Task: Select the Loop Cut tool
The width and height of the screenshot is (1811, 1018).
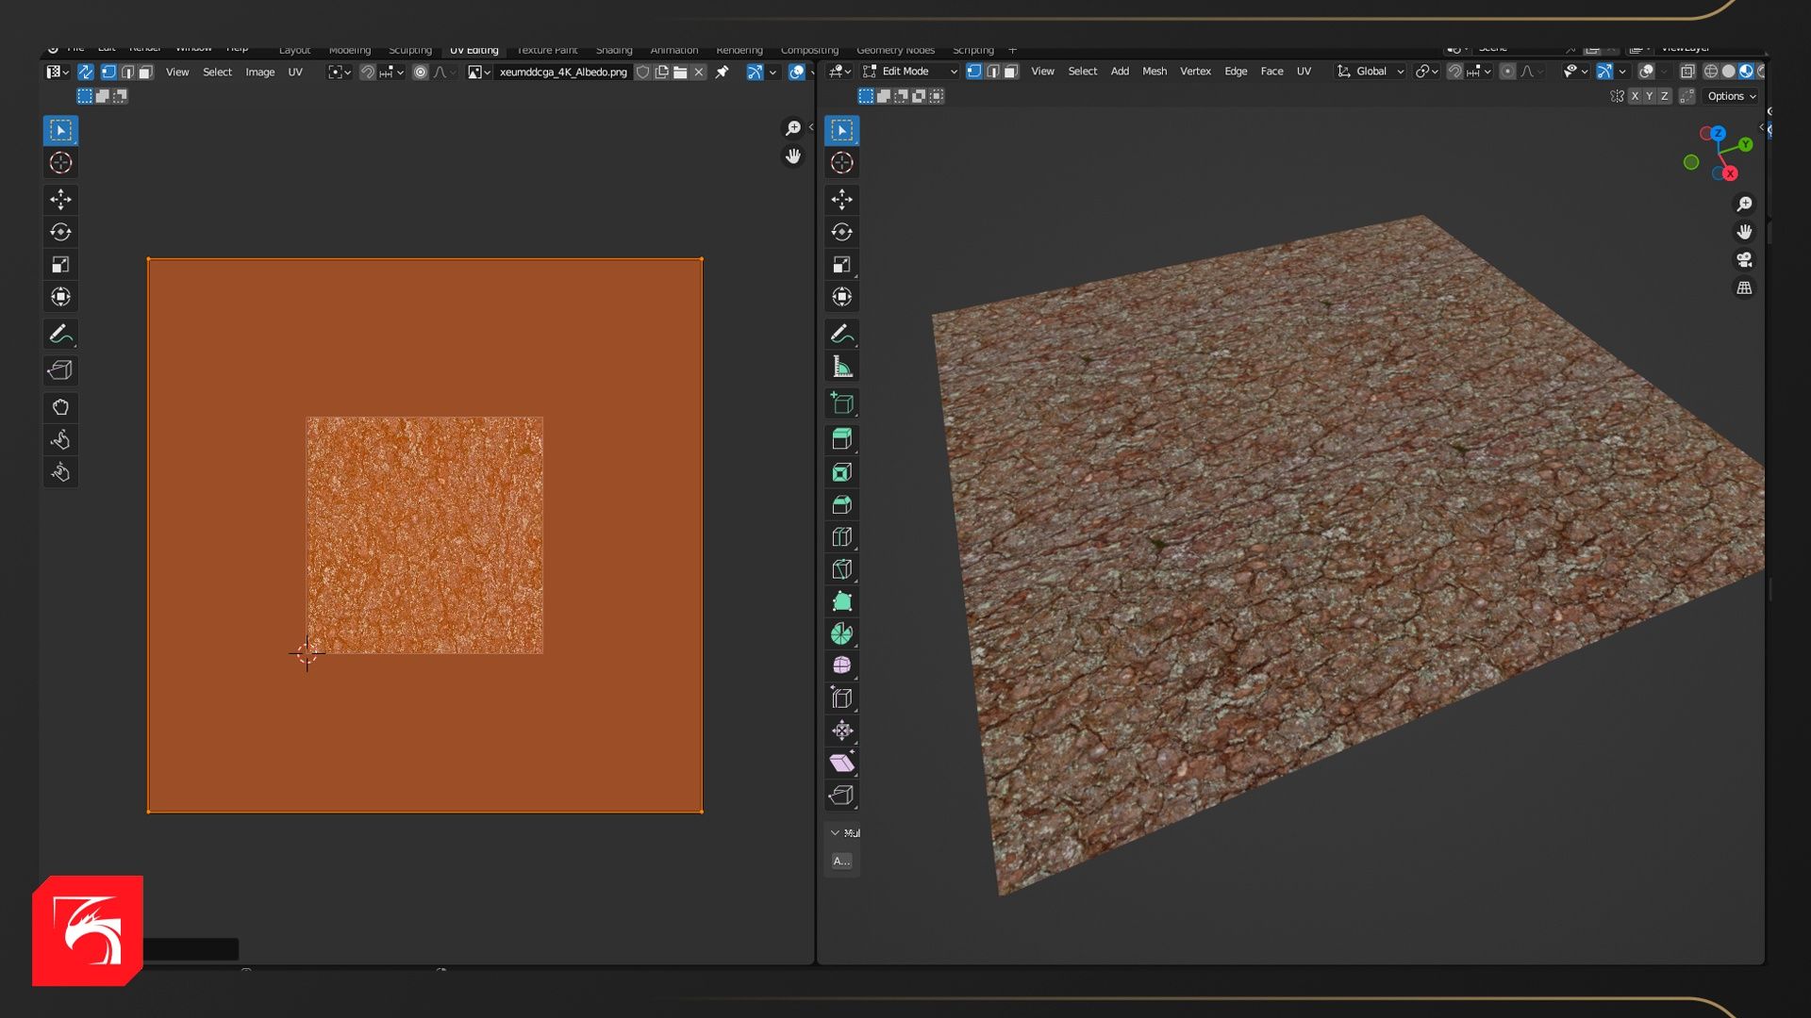Action: (x=841, y=537)
